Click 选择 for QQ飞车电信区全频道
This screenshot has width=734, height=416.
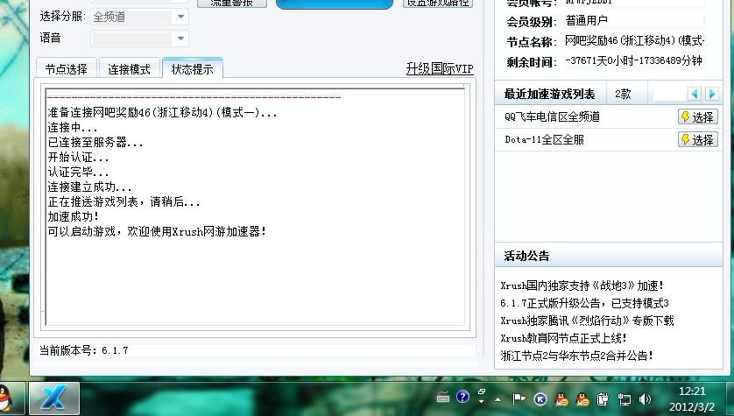pos(697,116)
